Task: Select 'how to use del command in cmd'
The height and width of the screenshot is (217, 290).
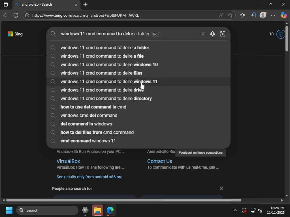Action: [x=138, y=107]
